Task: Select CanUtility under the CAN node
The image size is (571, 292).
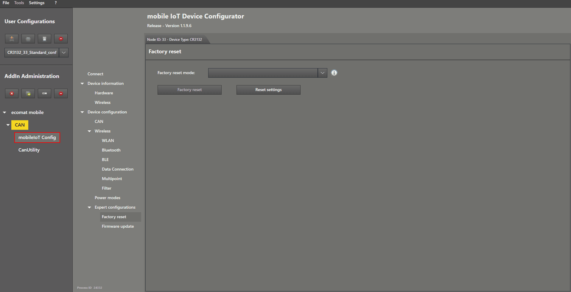Action: [29, 150]
